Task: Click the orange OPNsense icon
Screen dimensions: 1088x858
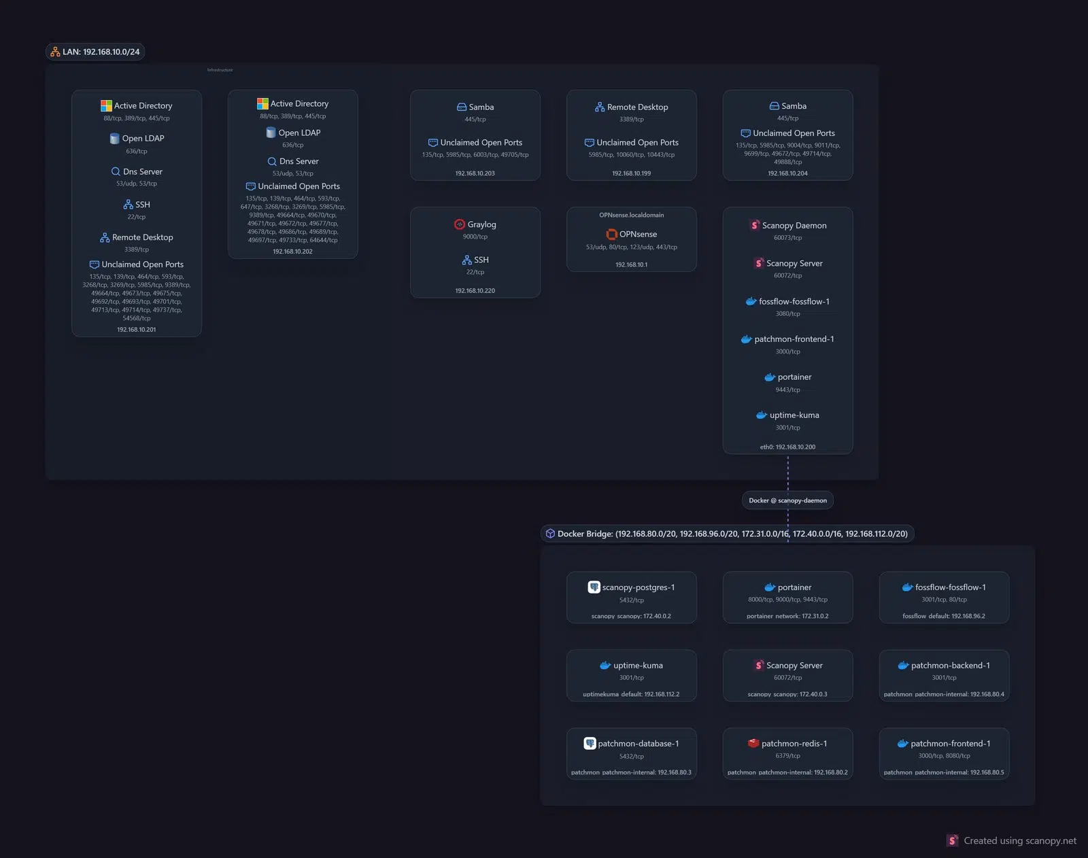Action: pyautogui.click(x=611, y=234)
